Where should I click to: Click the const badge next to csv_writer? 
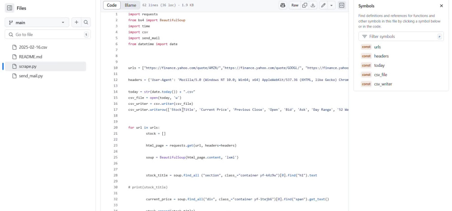click(x=366, y=84)
